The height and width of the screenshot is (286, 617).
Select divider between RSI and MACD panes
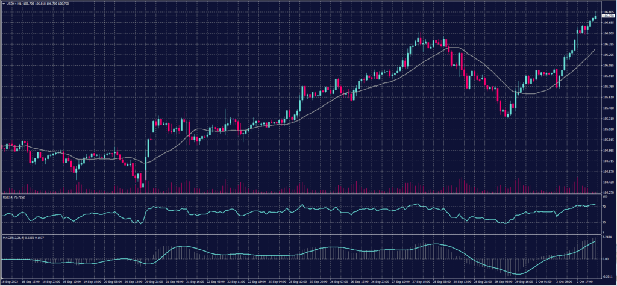[x=301, y=234]
